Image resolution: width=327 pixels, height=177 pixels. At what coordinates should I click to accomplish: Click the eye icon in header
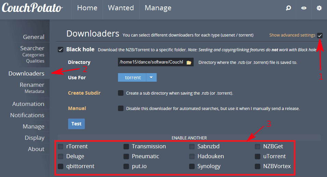coord(304,8)
